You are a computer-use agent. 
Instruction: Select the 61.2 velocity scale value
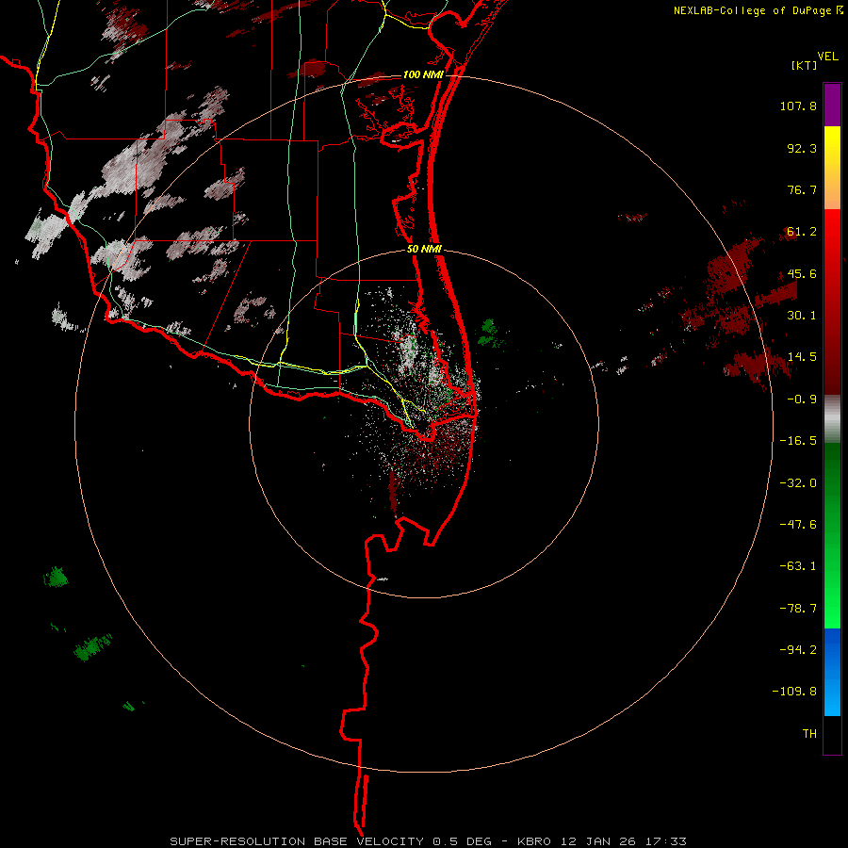pyautogui.click(x=802, y=232)
